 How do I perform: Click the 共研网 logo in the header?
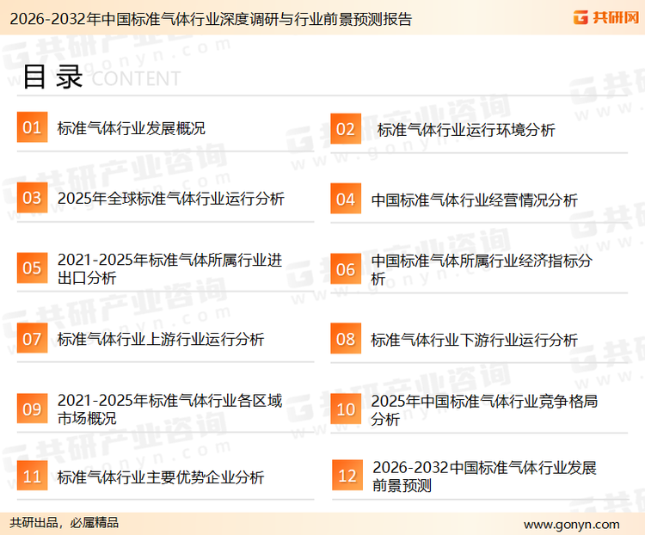point(603,18)
